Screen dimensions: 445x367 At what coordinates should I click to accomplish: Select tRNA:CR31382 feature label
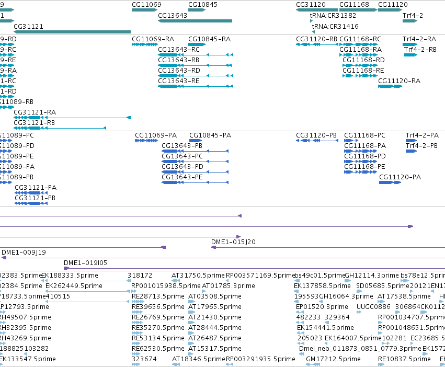click(x=333, y=15)
